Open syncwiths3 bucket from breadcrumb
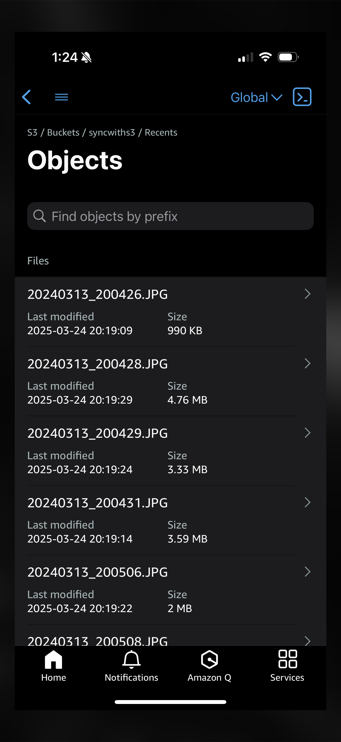 [112, 132]
